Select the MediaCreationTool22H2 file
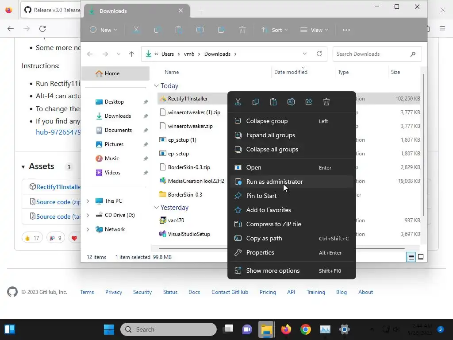This screenshot has width=453, height=340. [x=196, y=181]
